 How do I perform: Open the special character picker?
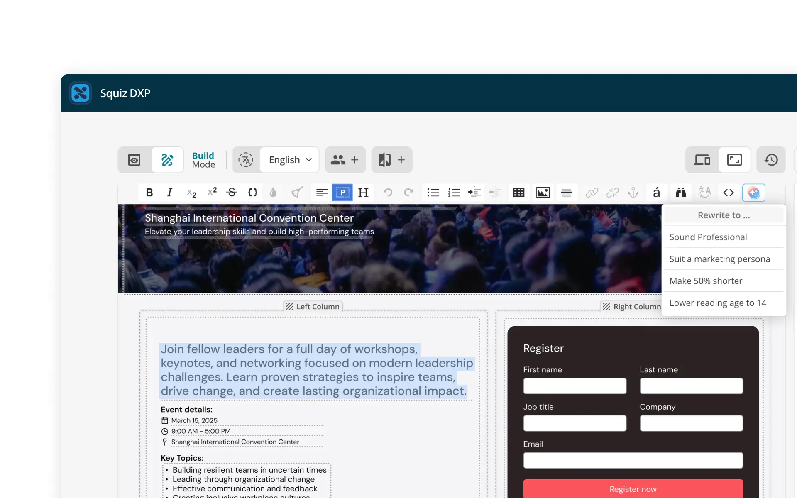656,193
